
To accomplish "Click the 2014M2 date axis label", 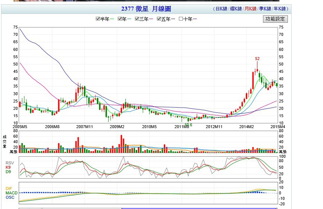I will pyautogui.click(x=247, y=127).
